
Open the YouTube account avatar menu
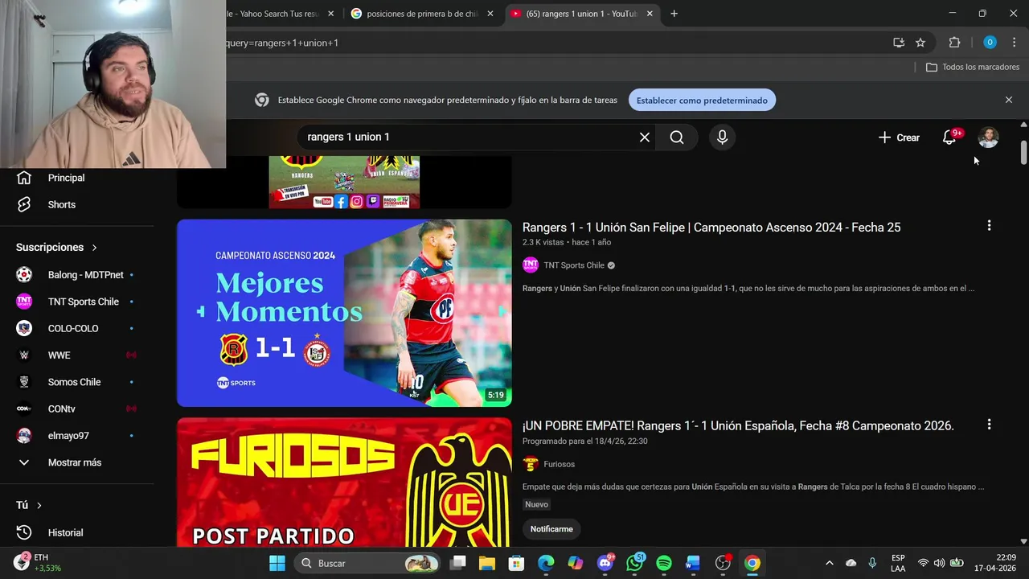click(x=988, y=138)
